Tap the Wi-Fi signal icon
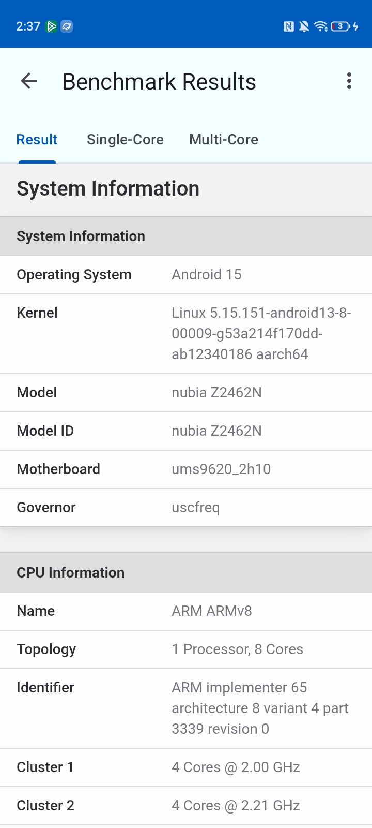 coord(321,26)
